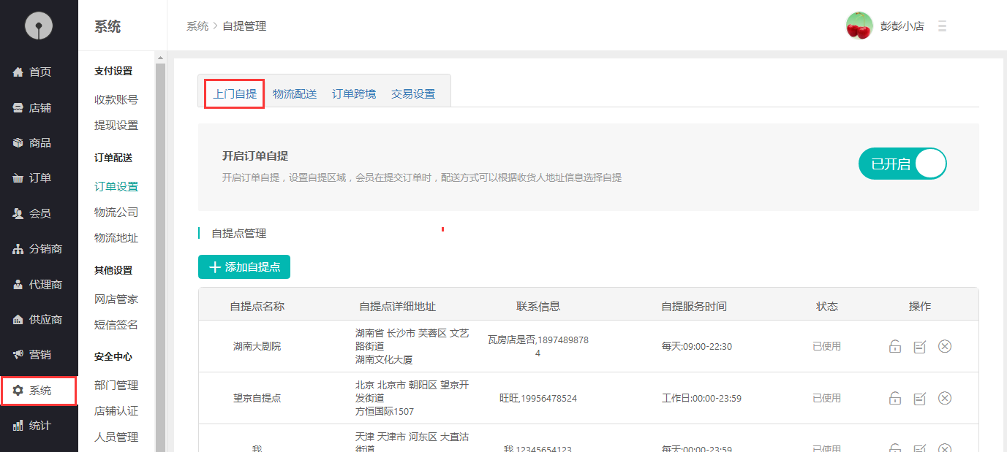Click the edit icon for 望京自提点 row
The width and height of the screenshot is (1007, 452).
919,398
